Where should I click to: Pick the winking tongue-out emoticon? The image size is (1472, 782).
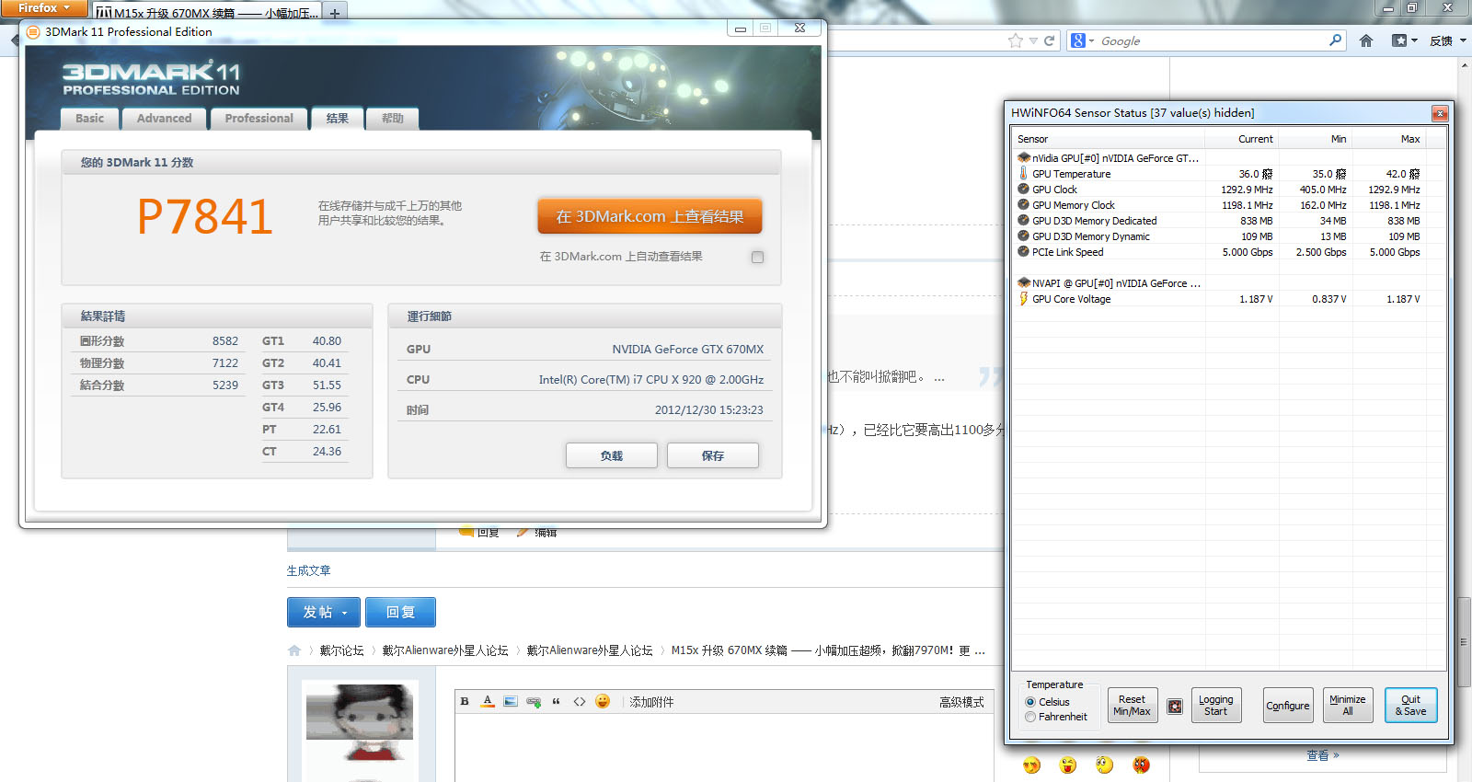coord(1068,765)
